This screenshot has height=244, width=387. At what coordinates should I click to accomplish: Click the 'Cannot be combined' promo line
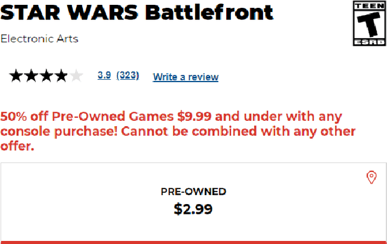point(178,131)
